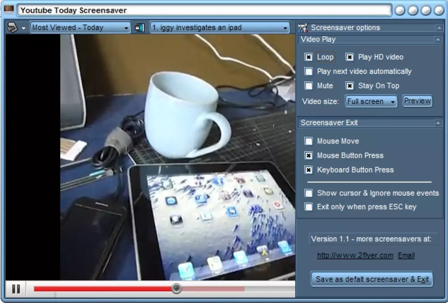Open the tag icon menu in the toolbar
This screenshot has width=448, height=303.
[13, 28]
